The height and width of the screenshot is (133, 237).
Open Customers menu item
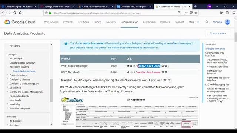point(149,22)
